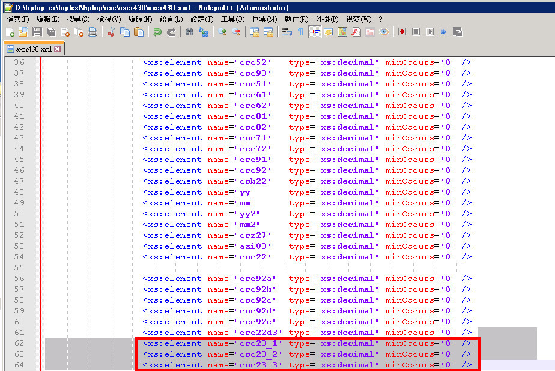Click minOccurs on line 40
This screenshot has width=555, height=371.
point(410,106)
